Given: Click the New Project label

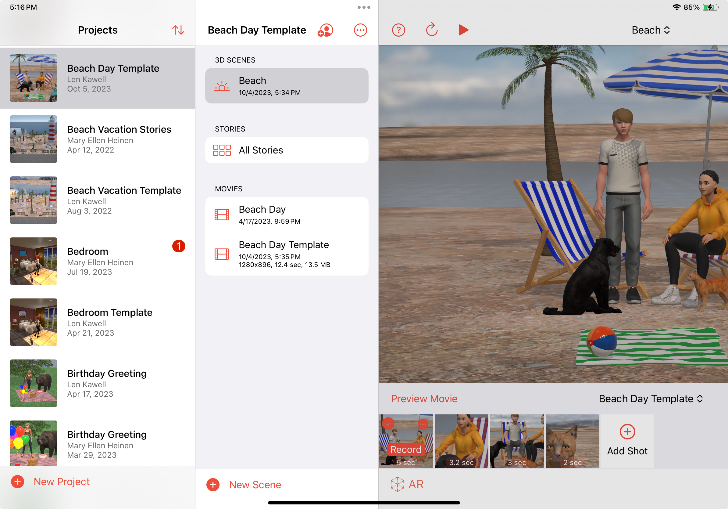Looking at the screenshot, I should 62,482.
